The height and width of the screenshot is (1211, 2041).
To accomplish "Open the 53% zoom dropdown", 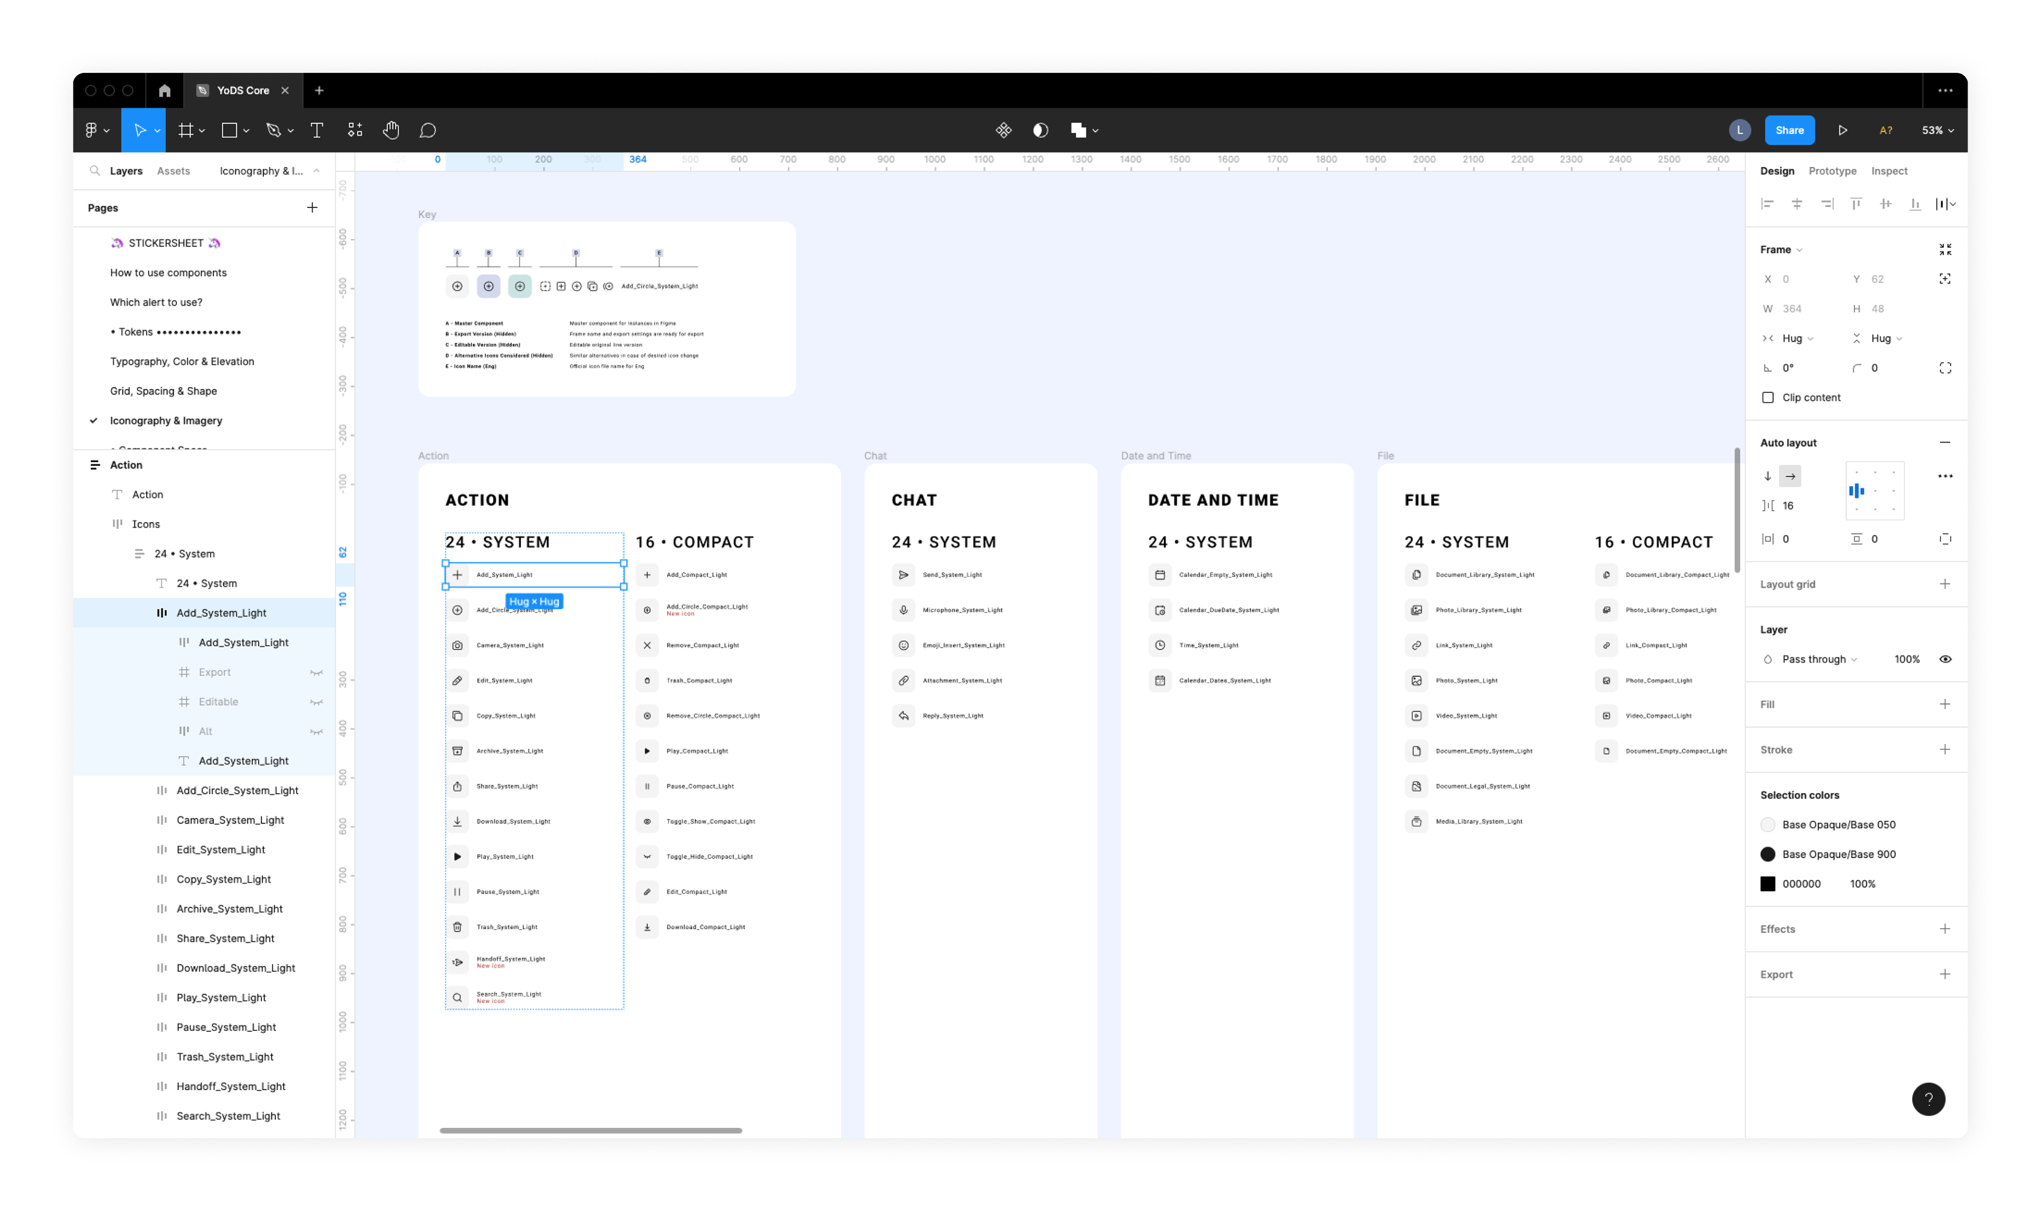I will 1936,130.
